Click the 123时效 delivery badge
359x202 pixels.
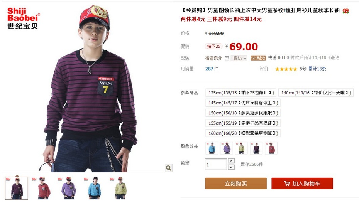(x=258, y=58)
